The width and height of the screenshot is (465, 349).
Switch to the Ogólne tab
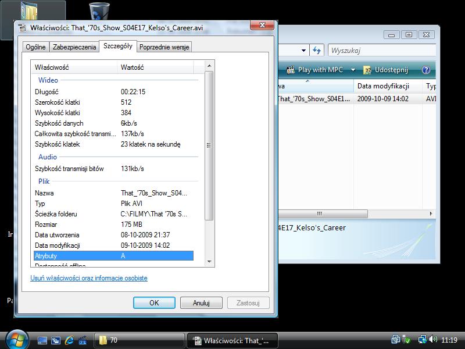(x=35, y=47)
